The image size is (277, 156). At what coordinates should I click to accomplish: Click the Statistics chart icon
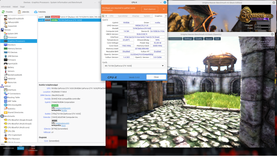[6, 109]
